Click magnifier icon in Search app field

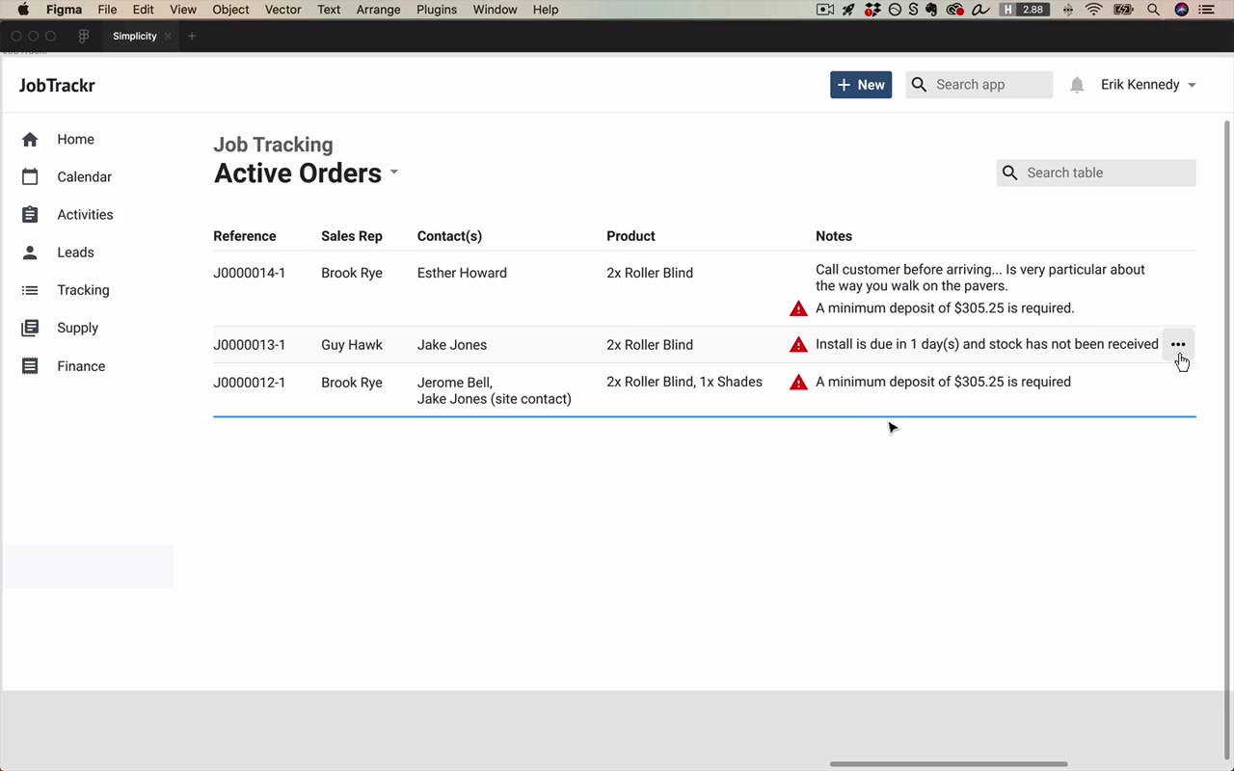point(919,85)
